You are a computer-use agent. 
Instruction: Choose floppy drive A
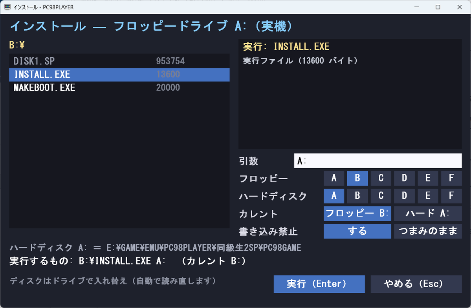334,179
